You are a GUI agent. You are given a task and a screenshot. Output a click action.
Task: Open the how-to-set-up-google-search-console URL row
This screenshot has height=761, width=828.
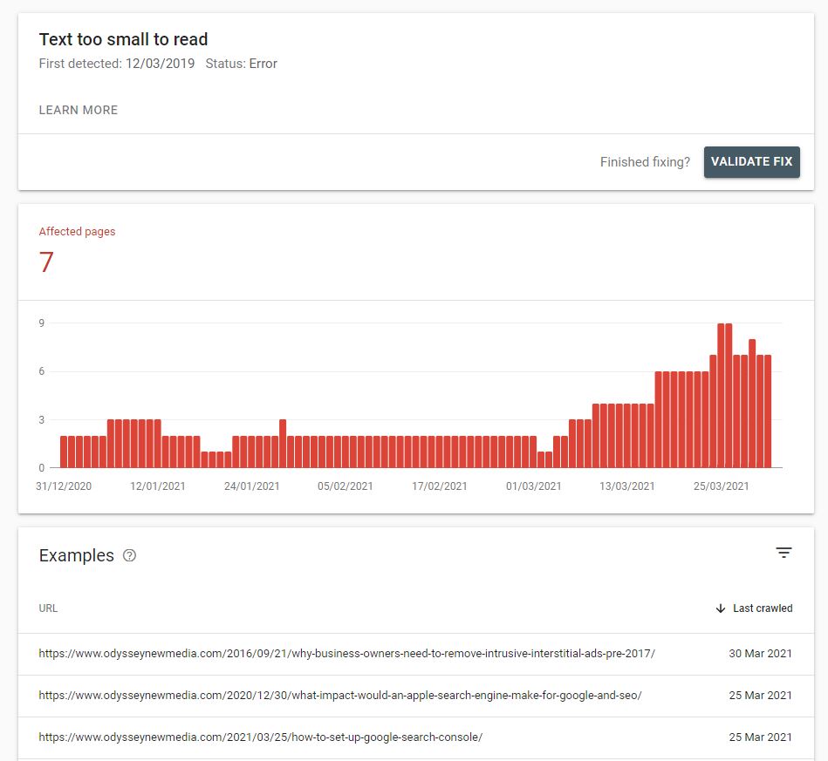point(415,737)
